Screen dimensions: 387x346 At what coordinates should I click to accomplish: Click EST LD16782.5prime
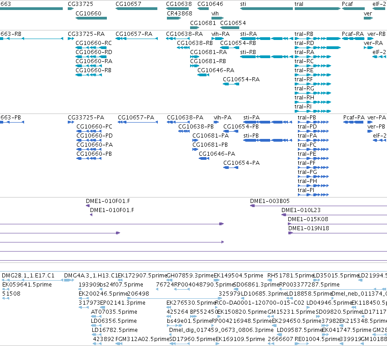pos(115,330)
